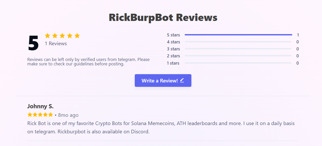Screen dimensions: 322x146
Task: Click last star in Johnny S. review
Action: (x=50, y=115)
